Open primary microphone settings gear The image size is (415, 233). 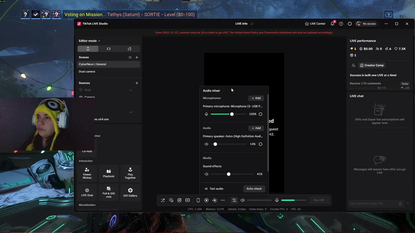(x=260, y=114)
